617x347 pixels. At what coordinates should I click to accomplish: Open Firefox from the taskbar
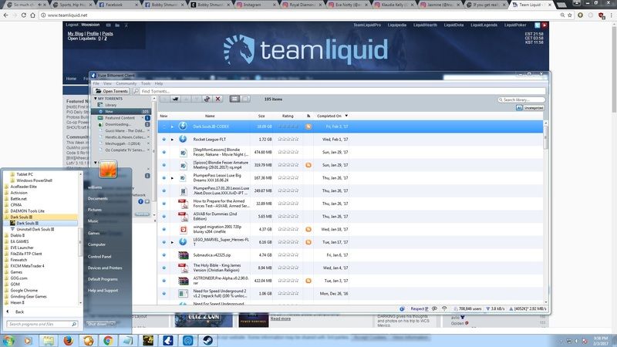pyautogui.click(x=69, y=340)
